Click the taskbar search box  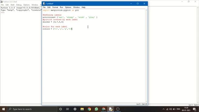click(x=32, y=109)
